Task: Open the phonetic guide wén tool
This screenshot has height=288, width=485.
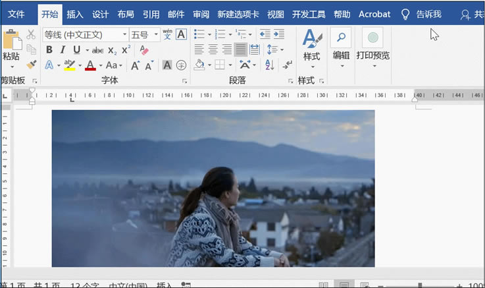Action: point(167,34)
